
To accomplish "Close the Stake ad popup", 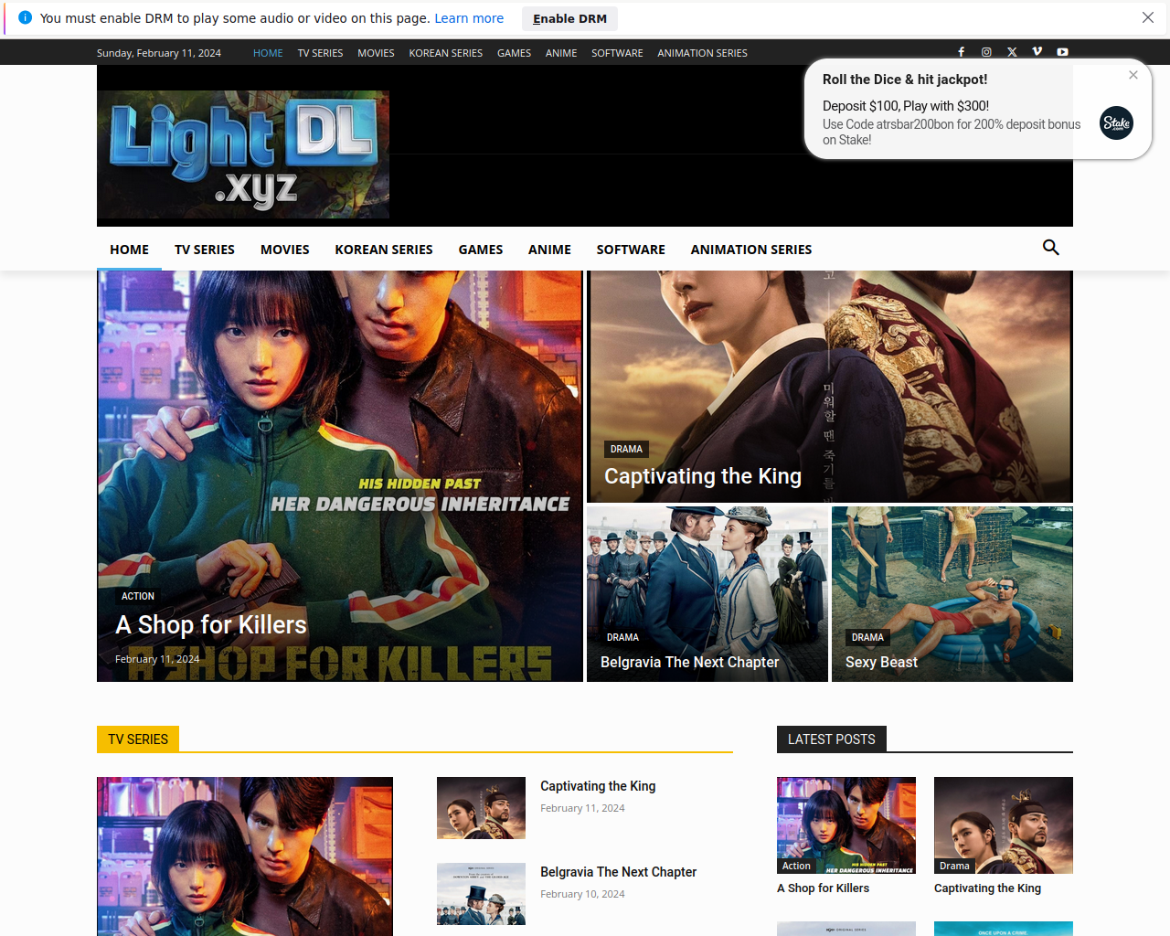I will click(x=1133, y=75).
